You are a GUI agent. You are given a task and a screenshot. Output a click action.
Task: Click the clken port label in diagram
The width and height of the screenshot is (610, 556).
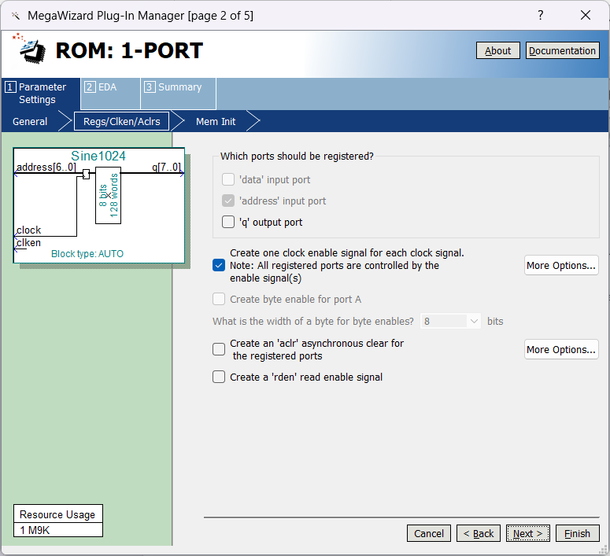[x=28, y=243]
